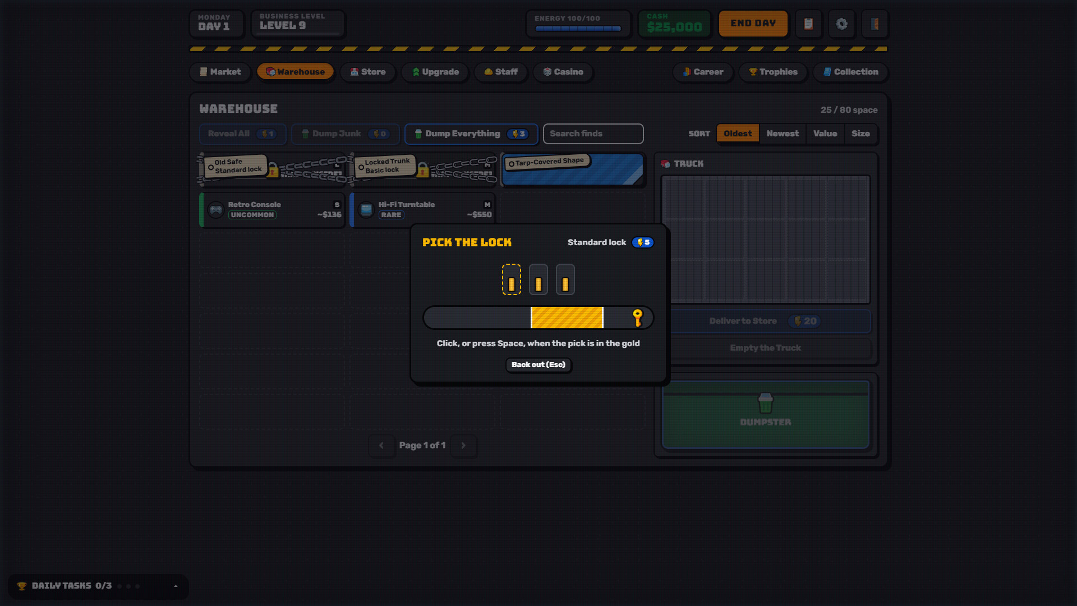This screenshot has height=606, width=1077.
Task: Click the energy progress bar
Action: click(578, 29)
